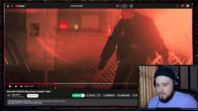The height and width of the screenshot is (111, 198).
Task: Share the video via Поделиться
Action: pos(109,95)
